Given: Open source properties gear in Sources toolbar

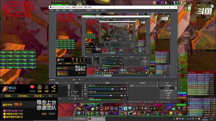Looking at the screenshot, I should click(x=75, y=98).
